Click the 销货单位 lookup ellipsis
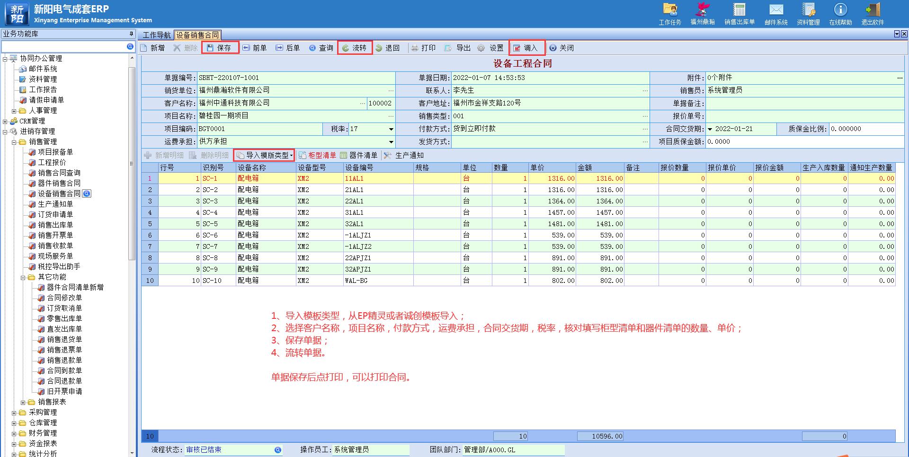The image size is (909, 457). tap(391, 90)
